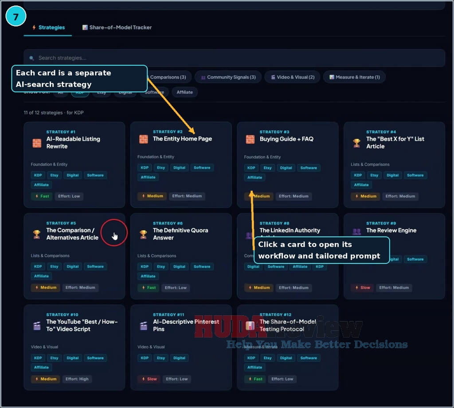Click "Effort: Low" on Definitive Quora Answer card
The height and width of the screenshot is (408, 454).
coord(176,288)
